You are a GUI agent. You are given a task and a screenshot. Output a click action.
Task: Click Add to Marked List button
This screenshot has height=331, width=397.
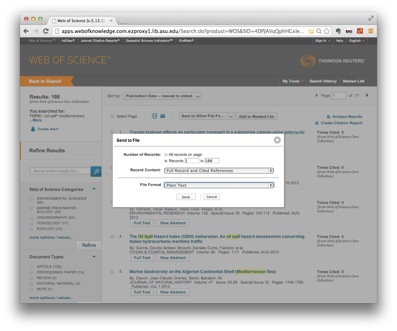(x=256, y=117)
